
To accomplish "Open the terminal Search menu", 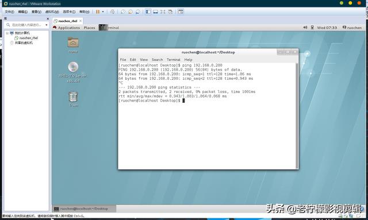I will point(157,60).
